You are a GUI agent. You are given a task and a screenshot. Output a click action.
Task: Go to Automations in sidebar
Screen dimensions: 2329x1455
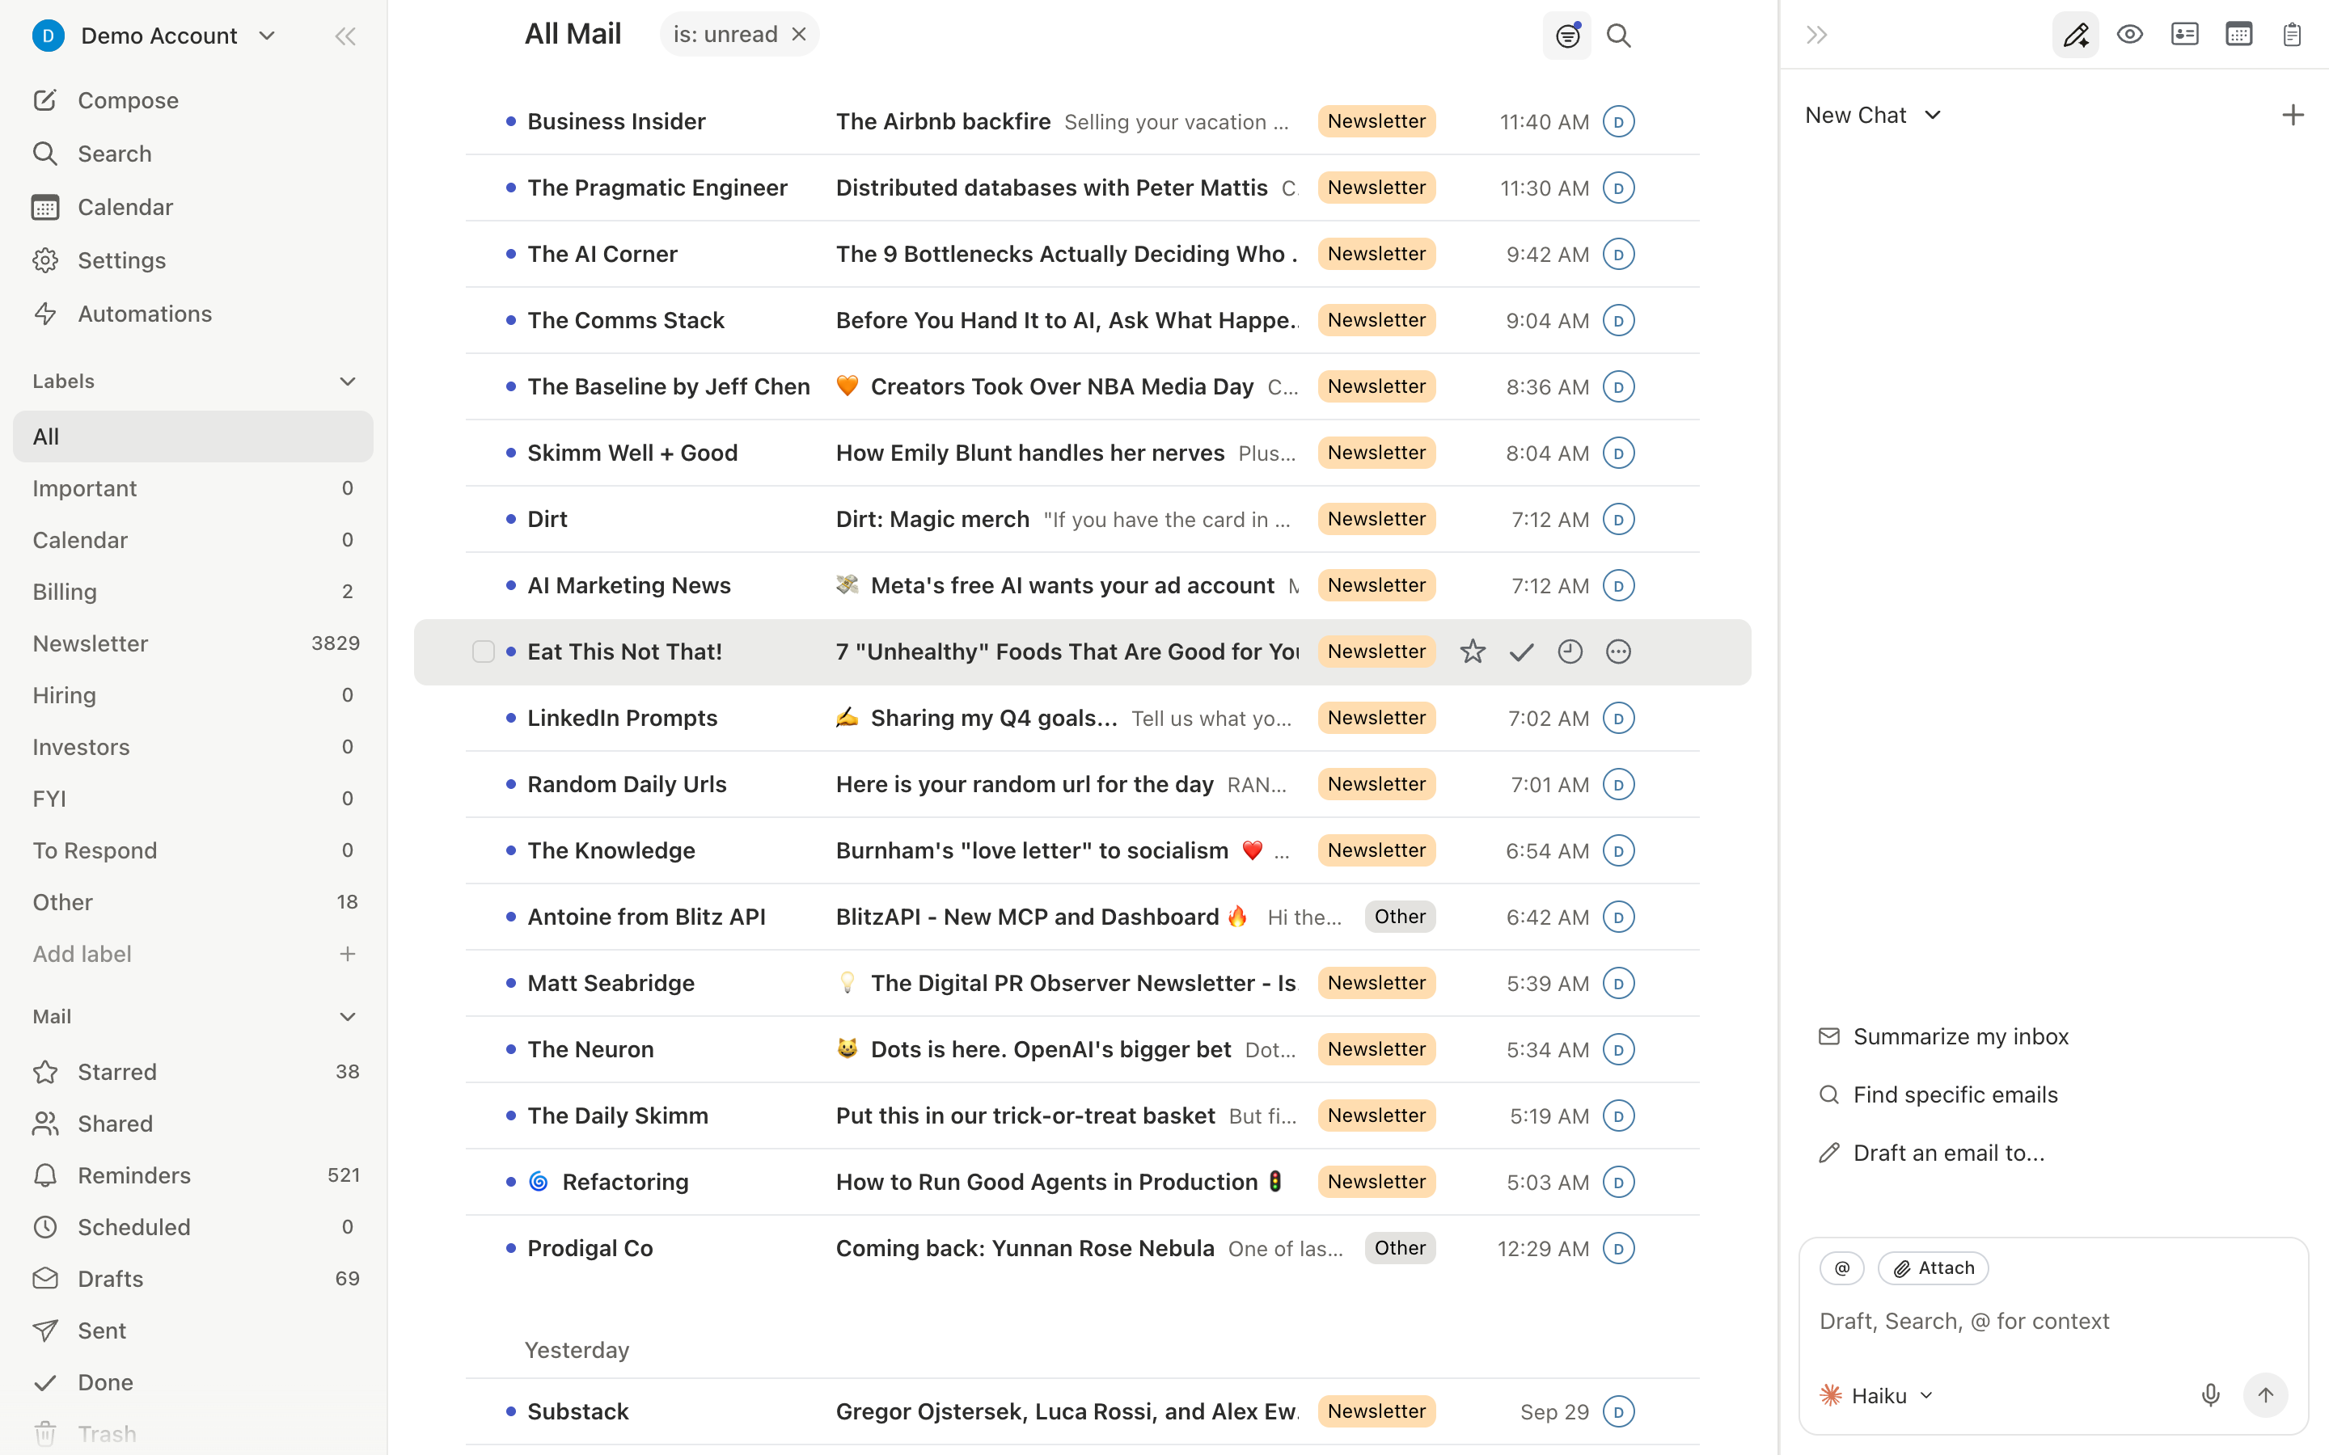[121, 314]
